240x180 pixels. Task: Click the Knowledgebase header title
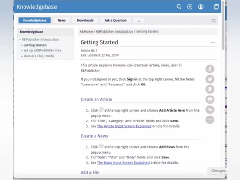pos(37,7)
